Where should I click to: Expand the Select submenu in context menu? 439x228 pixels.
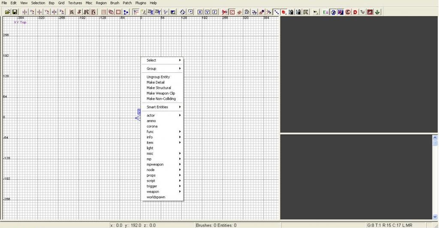point(162,60)
